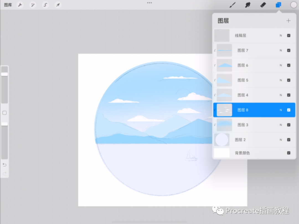This screenshot has height=224, width=299.
Task: Open blend mode N of 图层 8
Action: [x=281, y=110]
